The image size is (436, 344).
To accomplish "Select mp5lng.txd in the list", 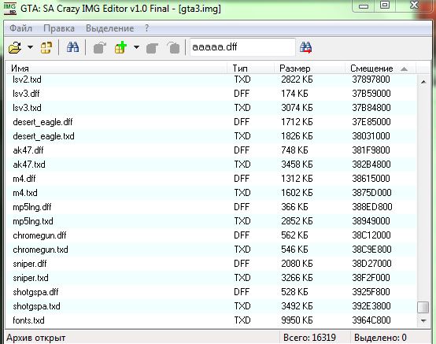I will pos(211,221).
